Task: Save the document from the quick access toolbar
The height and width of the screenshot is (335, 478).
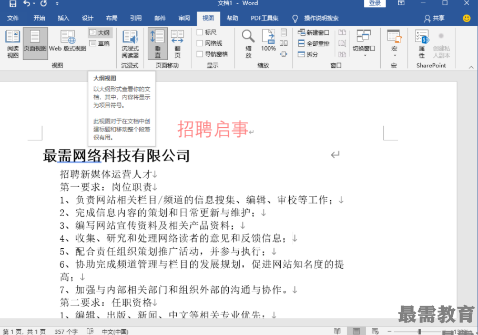Action: point(13,3)
